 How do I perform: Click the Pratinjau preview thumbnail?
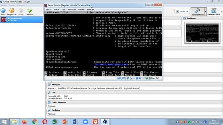[x=202, y=33]
